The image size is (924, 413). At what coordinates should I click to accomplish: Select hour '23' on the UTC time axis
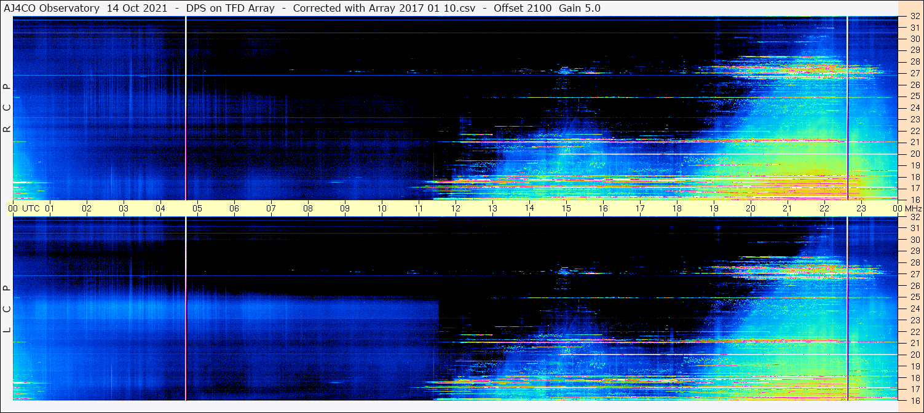(861, 208)
